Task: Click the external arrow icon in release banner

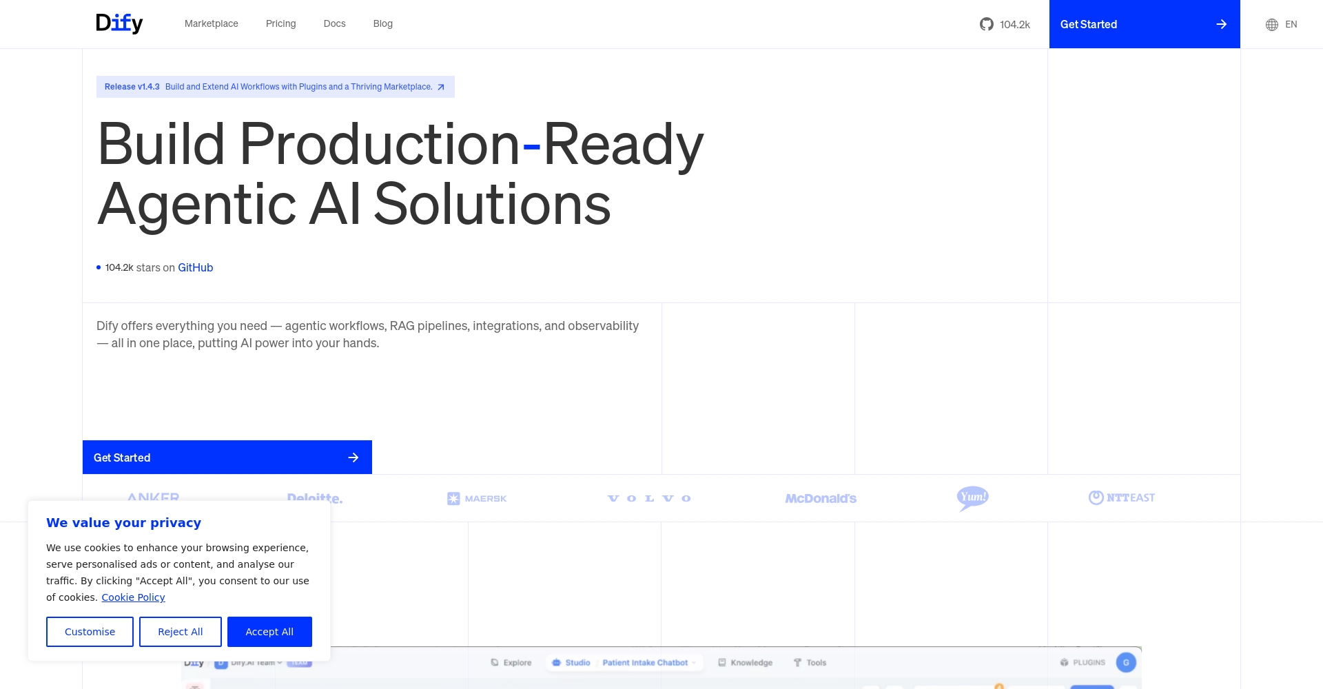Action: tap(441, 87)
